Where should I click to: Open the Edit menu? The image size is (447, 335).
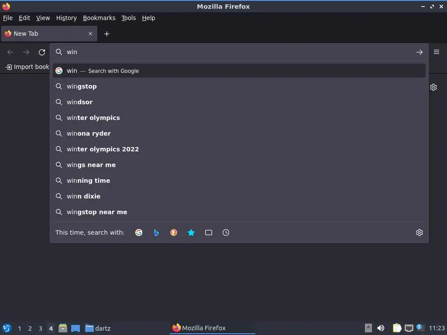tap(24, 18)
